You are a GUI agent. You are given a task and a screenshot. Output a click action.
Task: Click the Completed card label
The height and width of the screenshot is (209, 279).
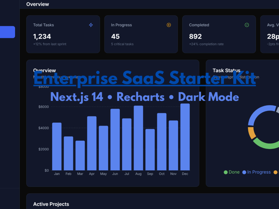[199, 25]
